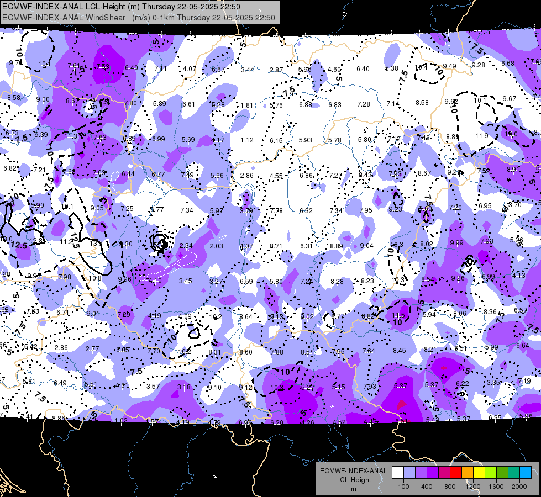Image resolution: width=541 pixels, height=497 pixels.
Task: Click the legend tick label 1200
Action: pyautogui.click(x=472, y=487)
